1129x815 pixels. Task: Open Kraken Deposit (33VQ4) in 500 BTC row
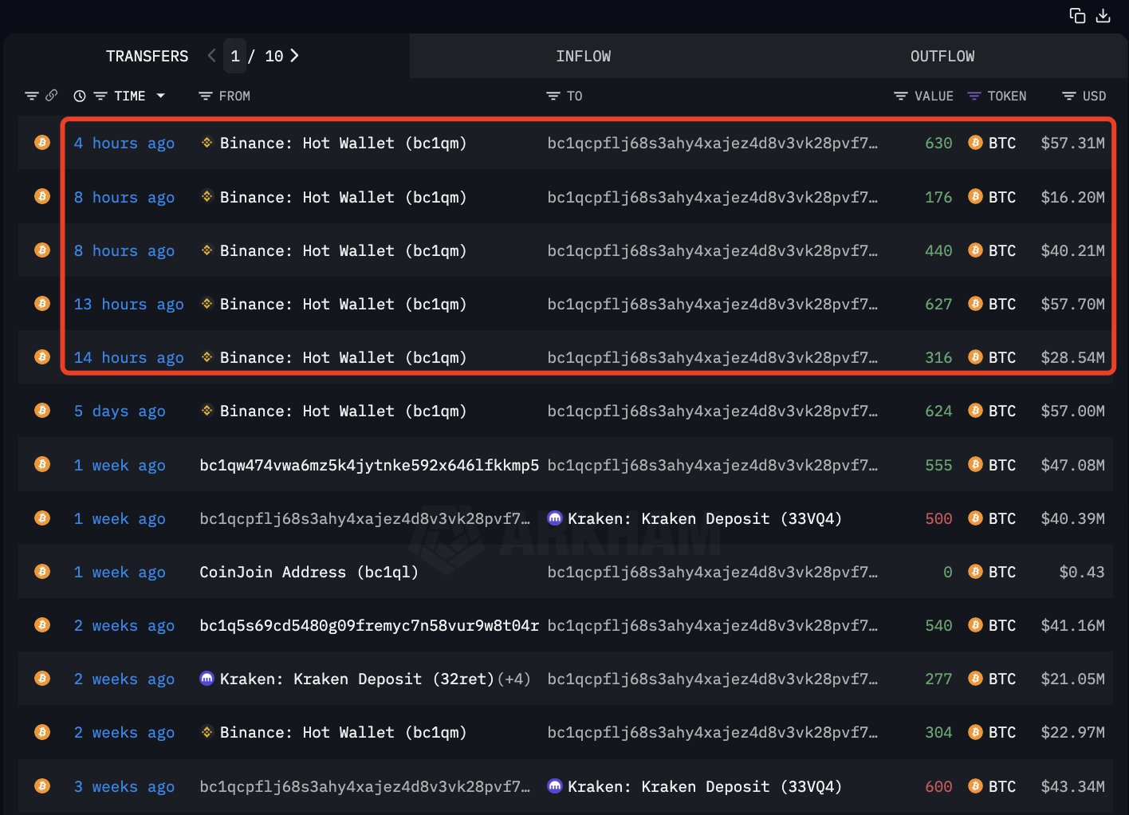[704, 519]
